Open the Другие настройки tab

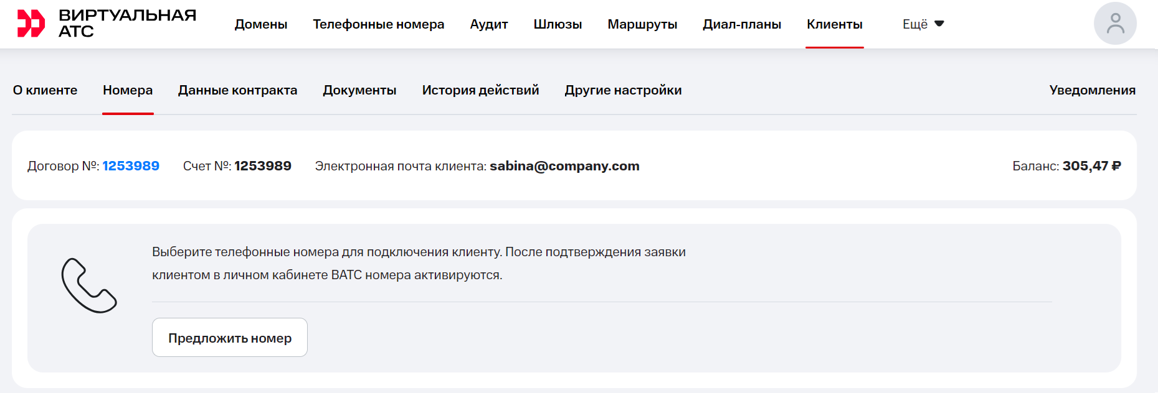[623, 90]
